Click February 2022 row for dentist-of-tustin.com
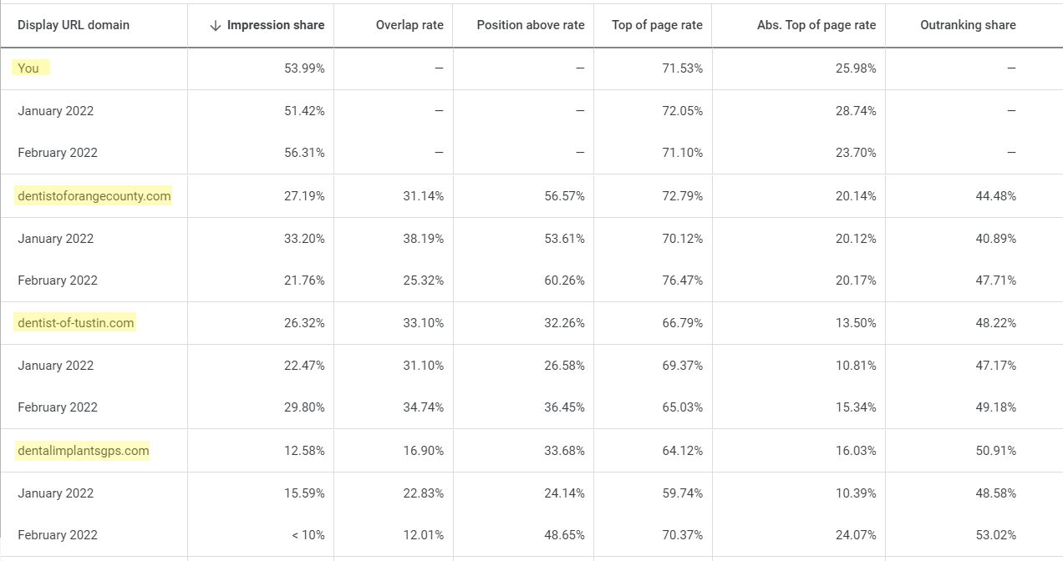 [58, 407]
